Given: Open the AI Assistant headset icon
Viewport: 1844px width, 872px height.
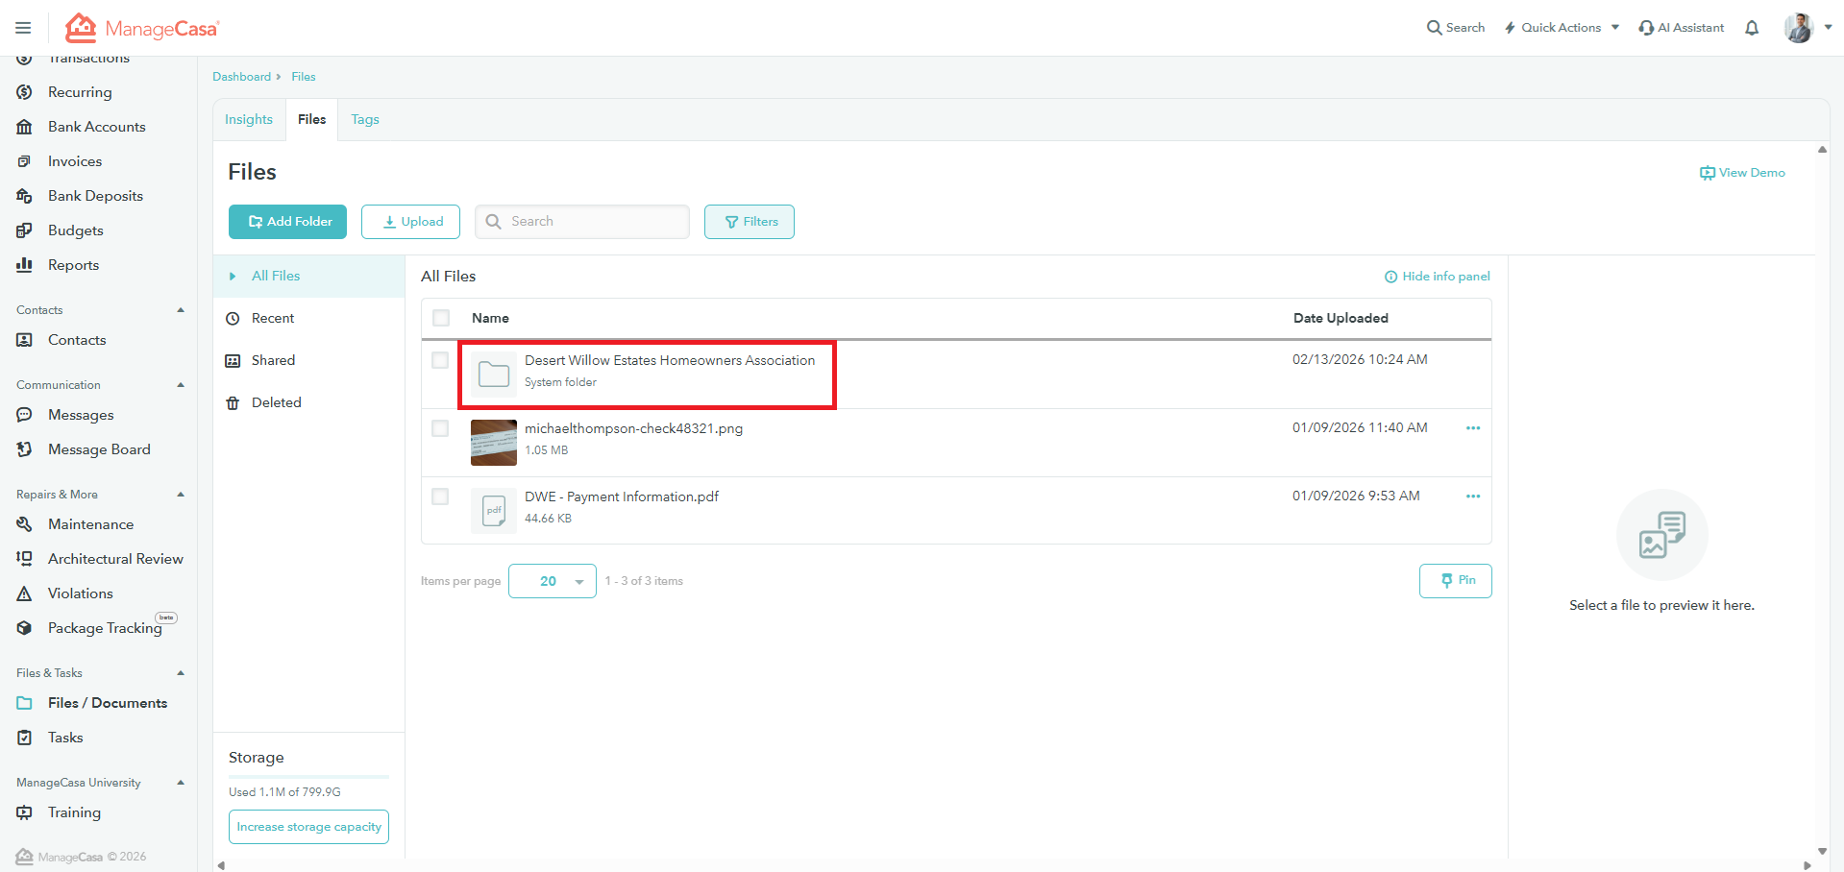Looking at the screenshot, I should (1646, 28).
